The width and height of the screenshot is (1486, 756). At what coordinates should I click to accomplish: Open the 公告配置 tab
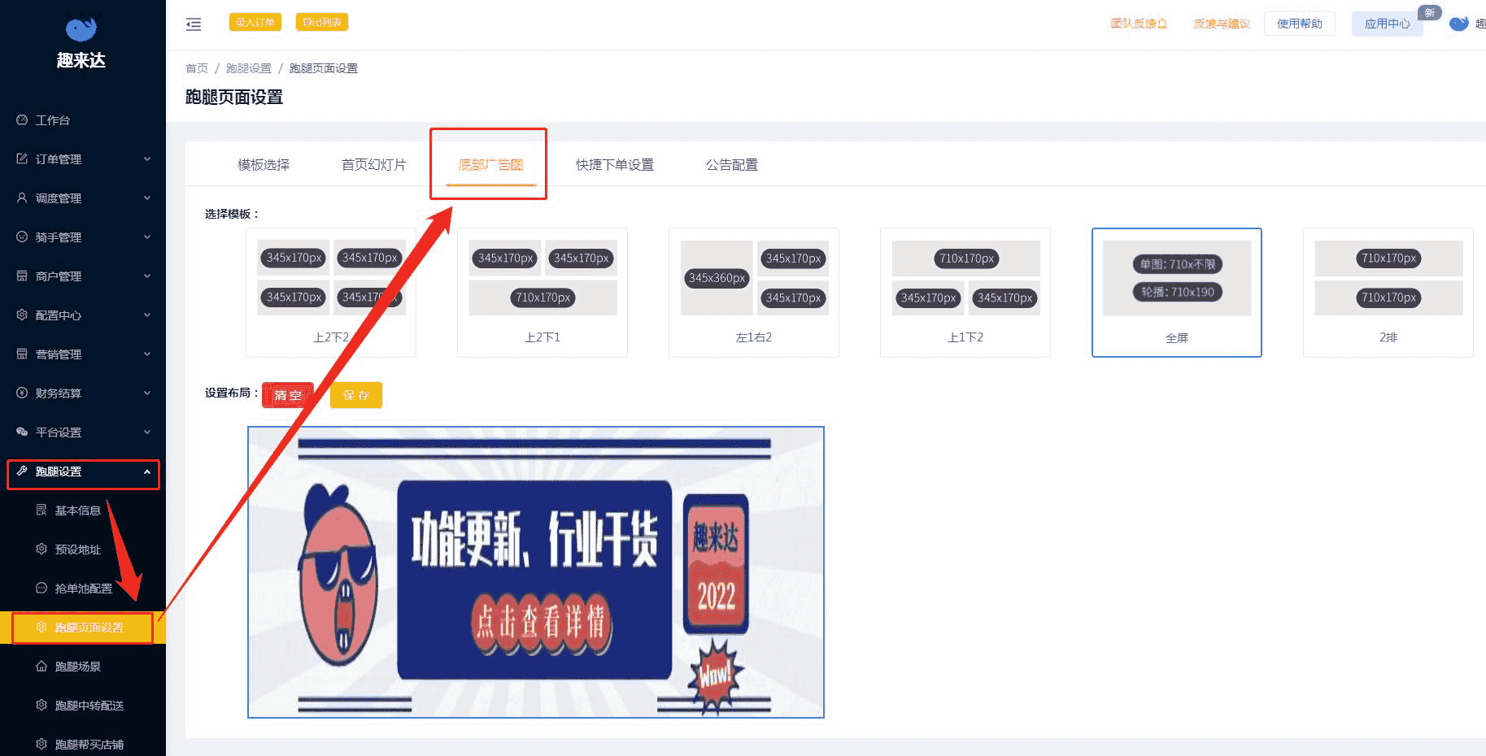click(732, 165)
